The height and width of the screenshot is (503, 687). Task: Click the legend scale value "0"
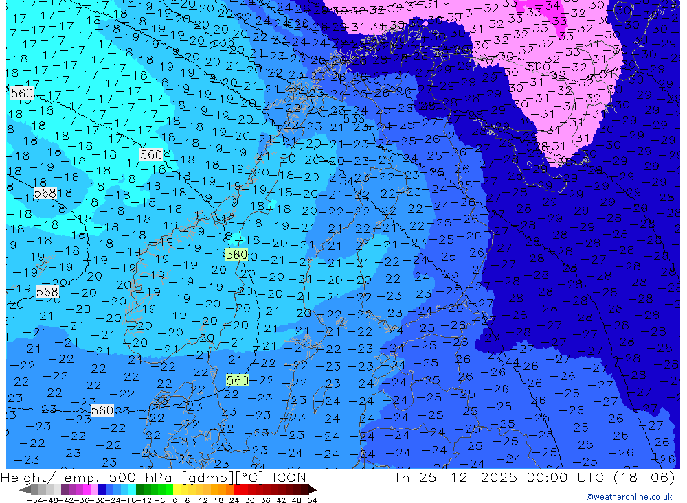click(x=174, y=500)
